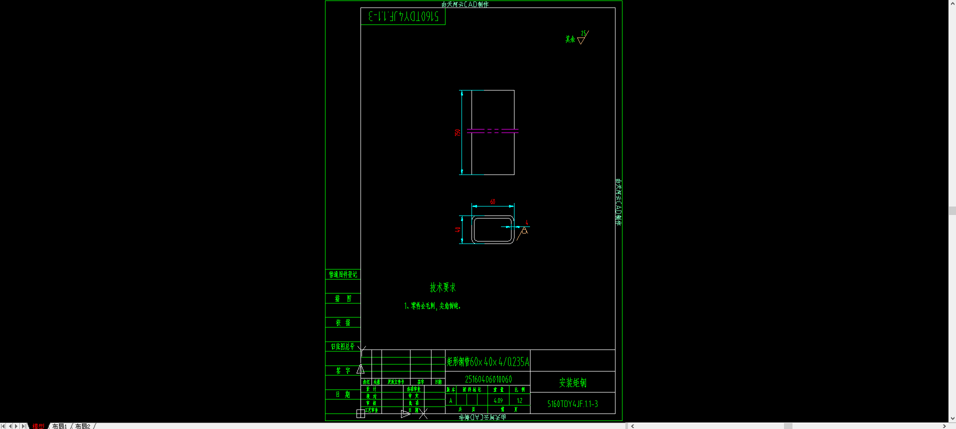This screenshot has height=429, width=956.
Task: Select the scale value 1:2
Action: pyautogui.click(x=519, y=400)
